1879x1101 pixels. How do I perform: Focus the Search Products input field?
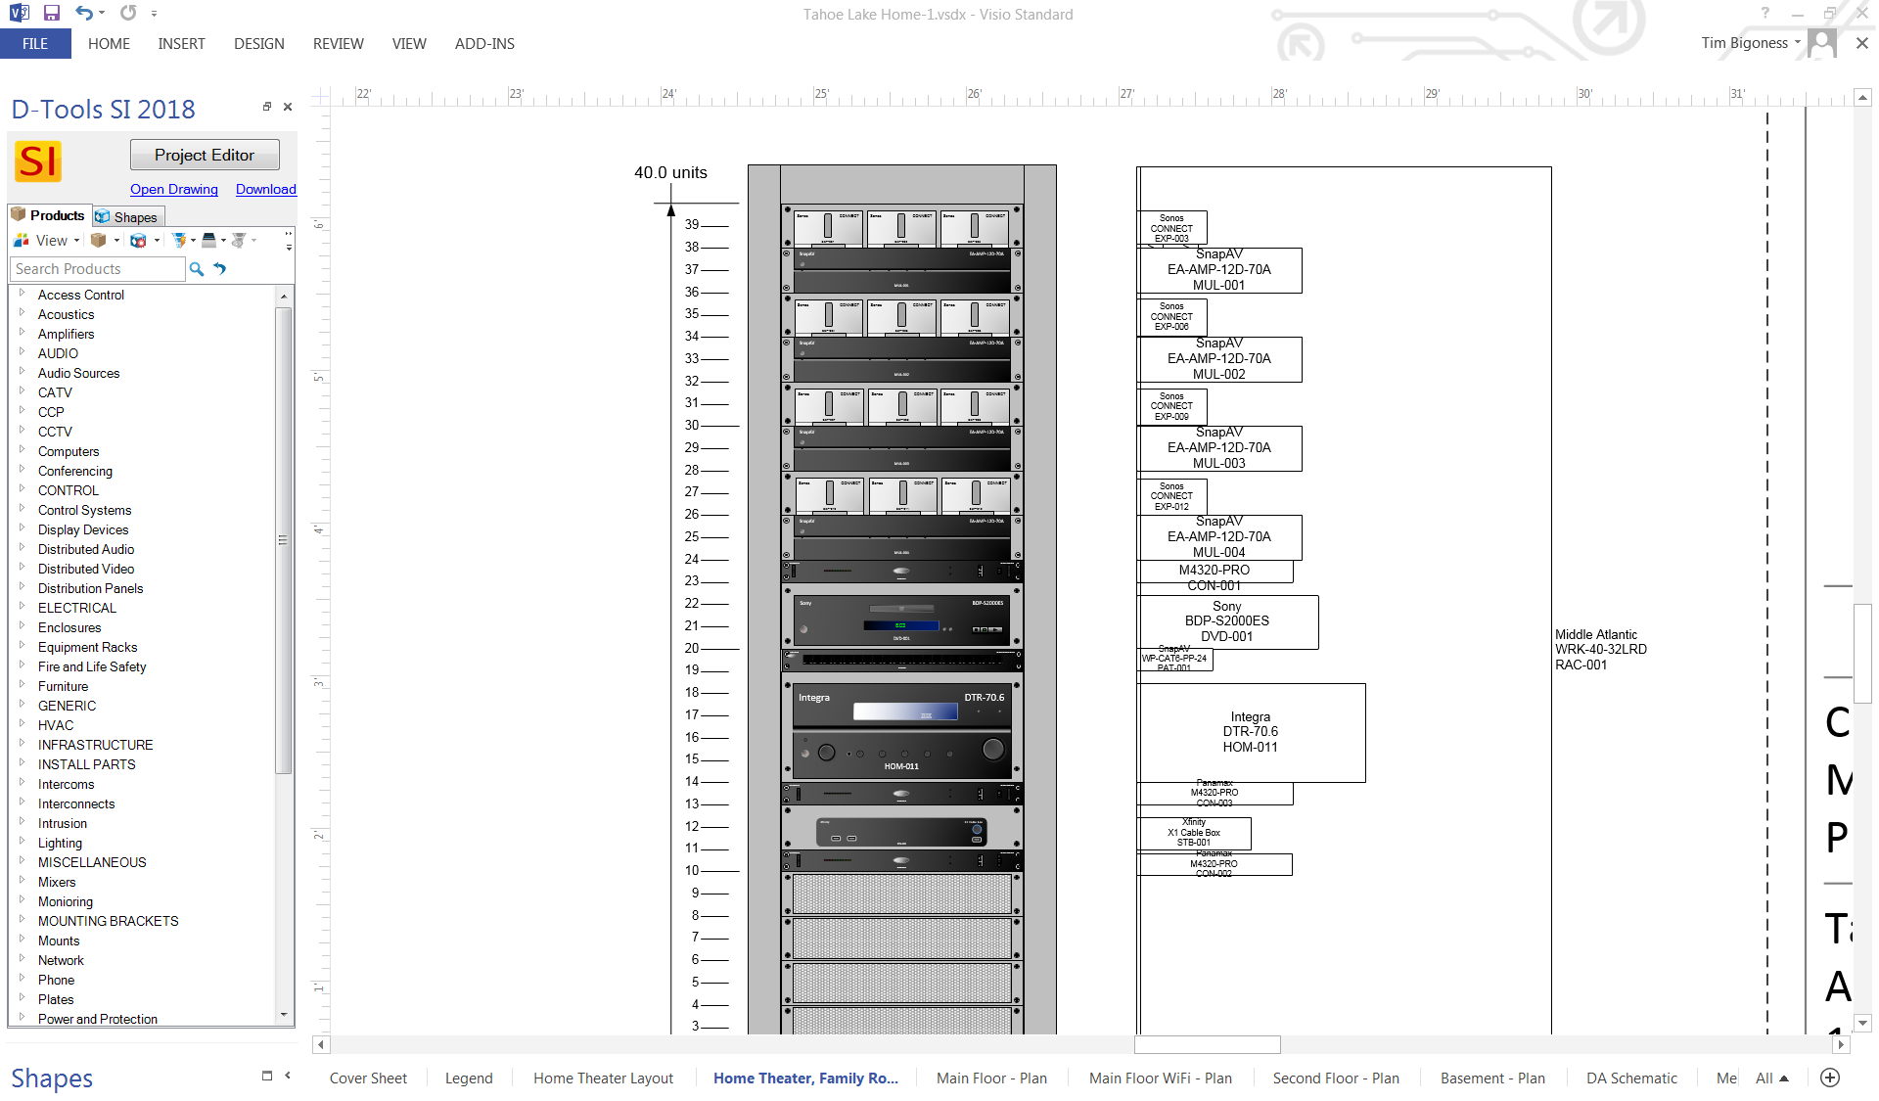point(97,269)
